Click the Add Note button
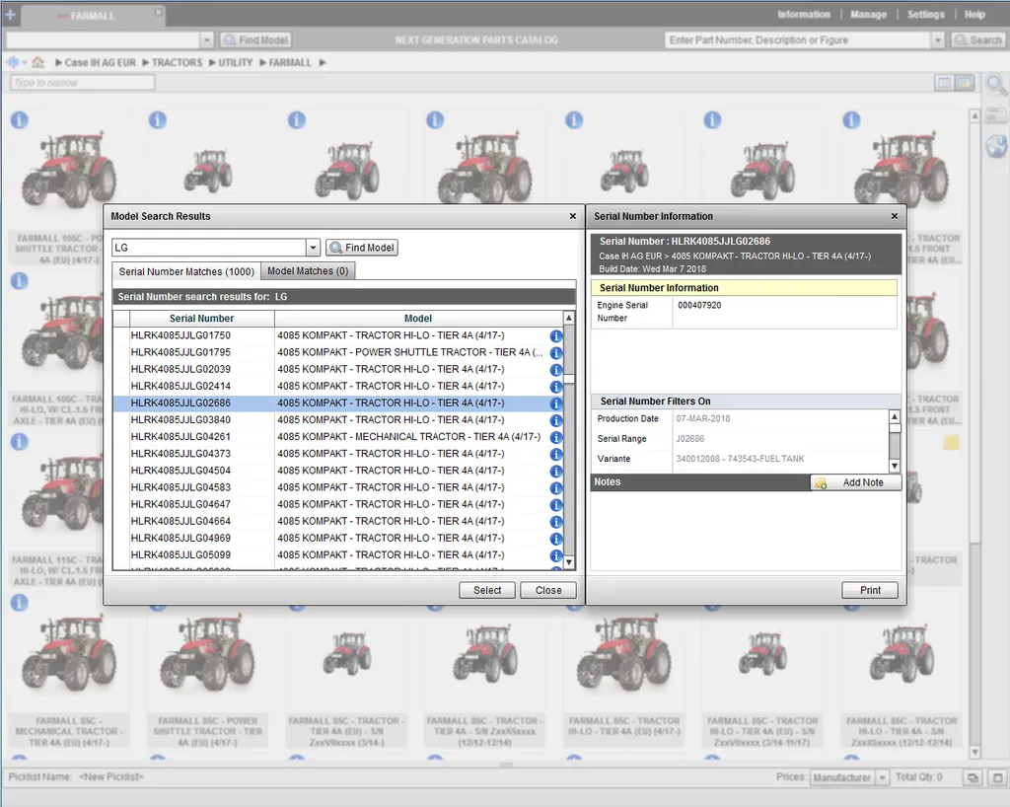Image resolution: width=1010 pixels, height=807 pixels. pos(855,482)
